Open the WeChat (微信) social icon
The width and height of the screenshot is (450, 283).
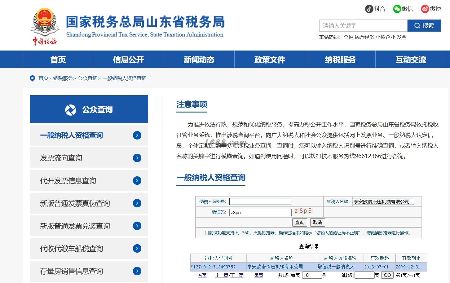[x=397, y=9]
